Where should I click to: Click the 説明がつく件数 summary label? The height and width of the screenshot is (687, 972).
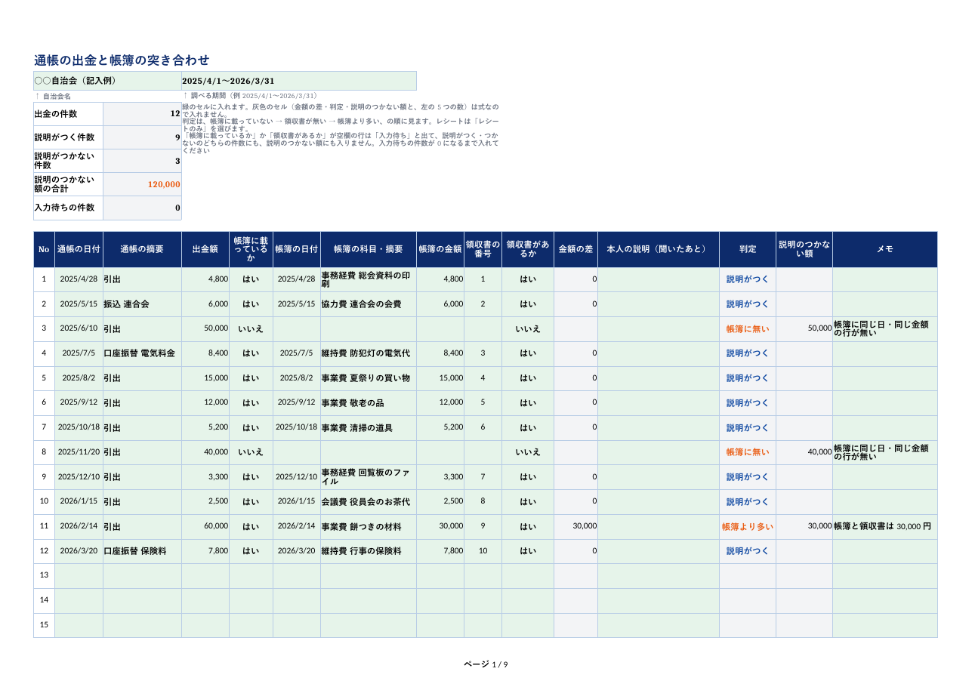[69, 137]
